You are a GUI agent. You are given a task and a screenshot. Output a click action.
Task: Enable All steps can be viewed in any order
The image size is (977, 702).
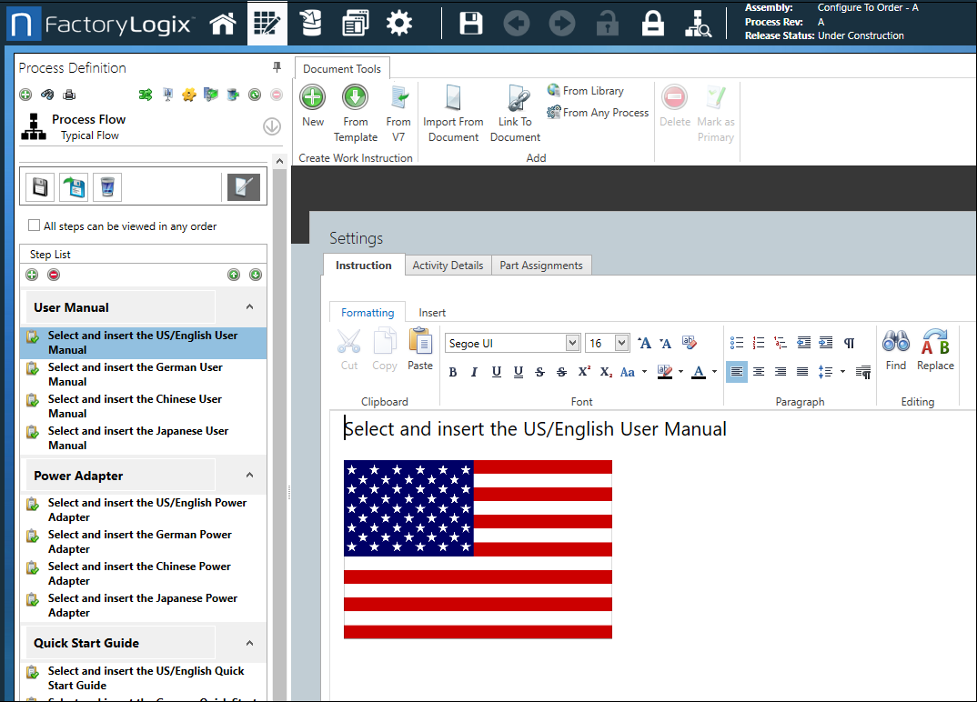(x=35, y=226)
